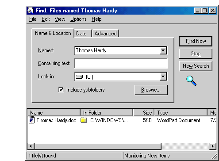Click the Name column header

54,113
